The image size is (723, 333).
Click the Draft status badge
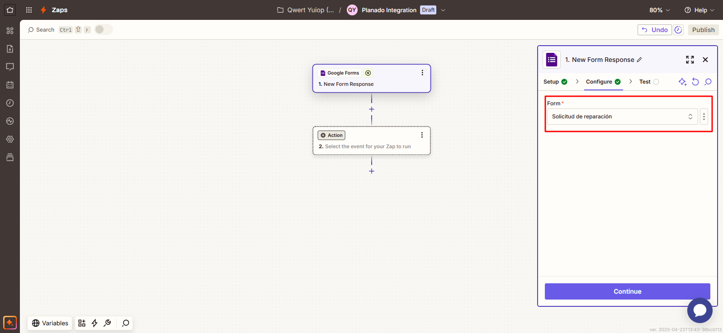tap(428, 10)
